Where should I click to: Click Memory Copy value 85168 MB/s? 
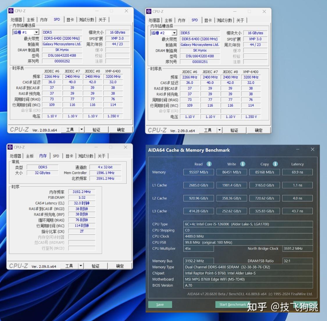pyautogui.click(x=265, y=172)
